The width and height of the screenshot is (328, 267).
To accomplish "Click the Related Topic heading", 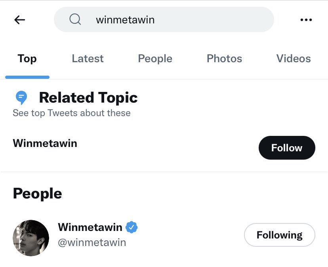I will tap(88, 97).
